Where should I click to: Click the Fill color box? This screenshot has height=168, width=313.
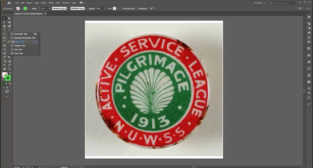pos(4,74)
